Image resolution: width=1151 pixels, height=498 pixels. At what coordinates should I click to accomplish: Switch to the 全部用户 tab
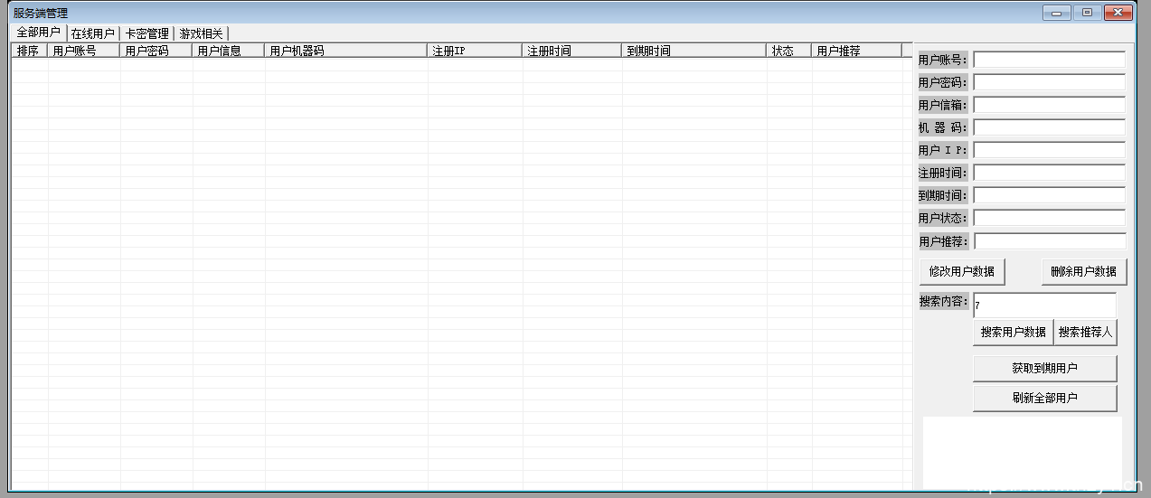[x=38, y=33]
